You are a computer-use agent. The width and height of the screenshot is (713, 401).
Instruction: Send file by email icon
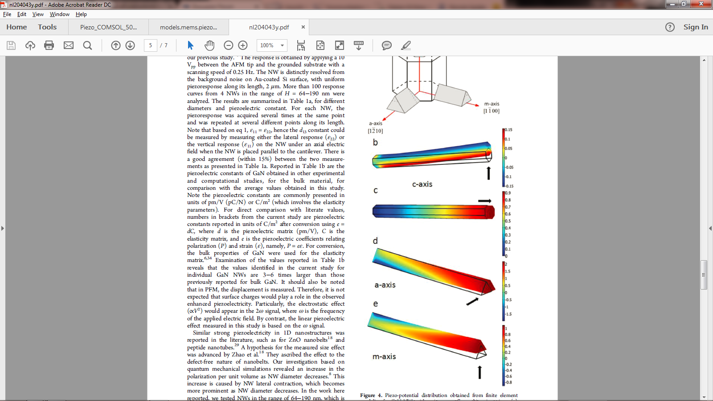(69, 45)
